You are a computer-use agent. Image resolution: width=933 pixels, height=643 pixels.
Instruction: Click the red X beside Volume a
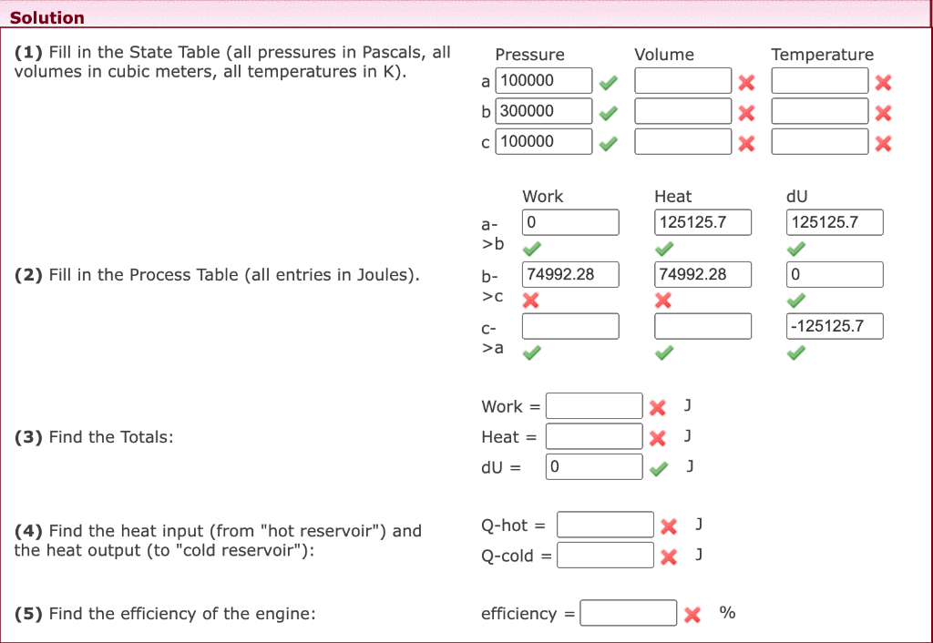pos(747,83)
